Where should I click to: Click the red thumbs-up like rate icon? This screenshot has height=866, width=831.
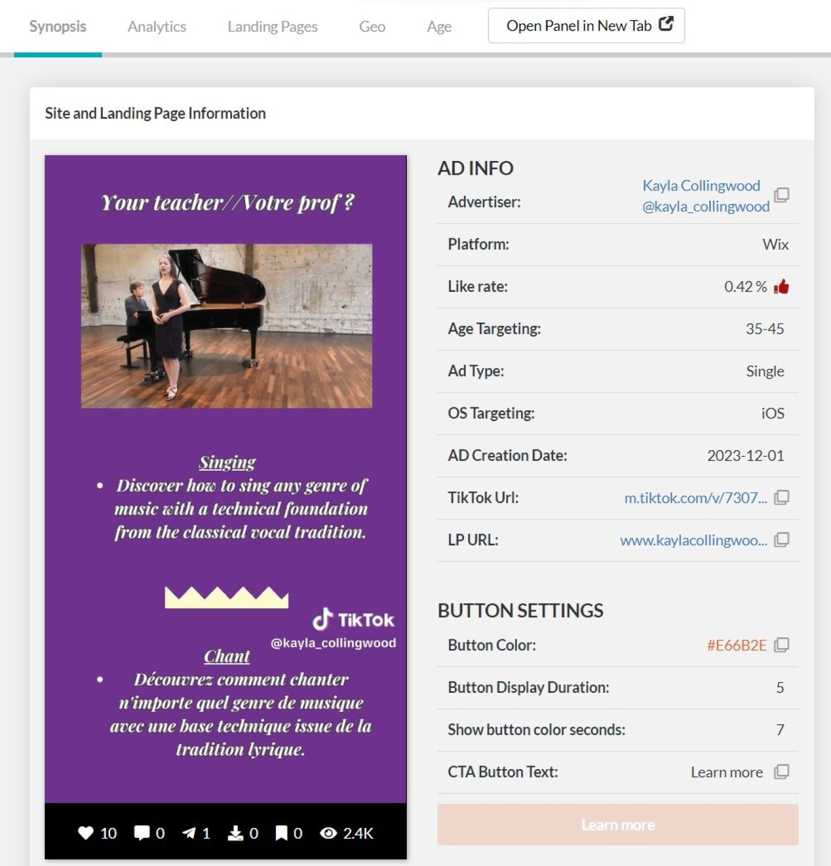point(781,287)
